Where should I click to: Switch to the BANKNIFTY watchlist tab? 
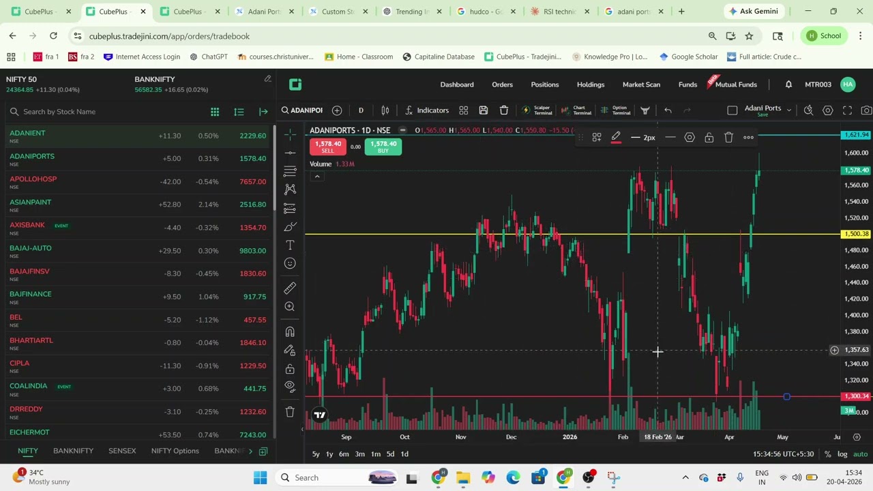[x=73, y=451]
